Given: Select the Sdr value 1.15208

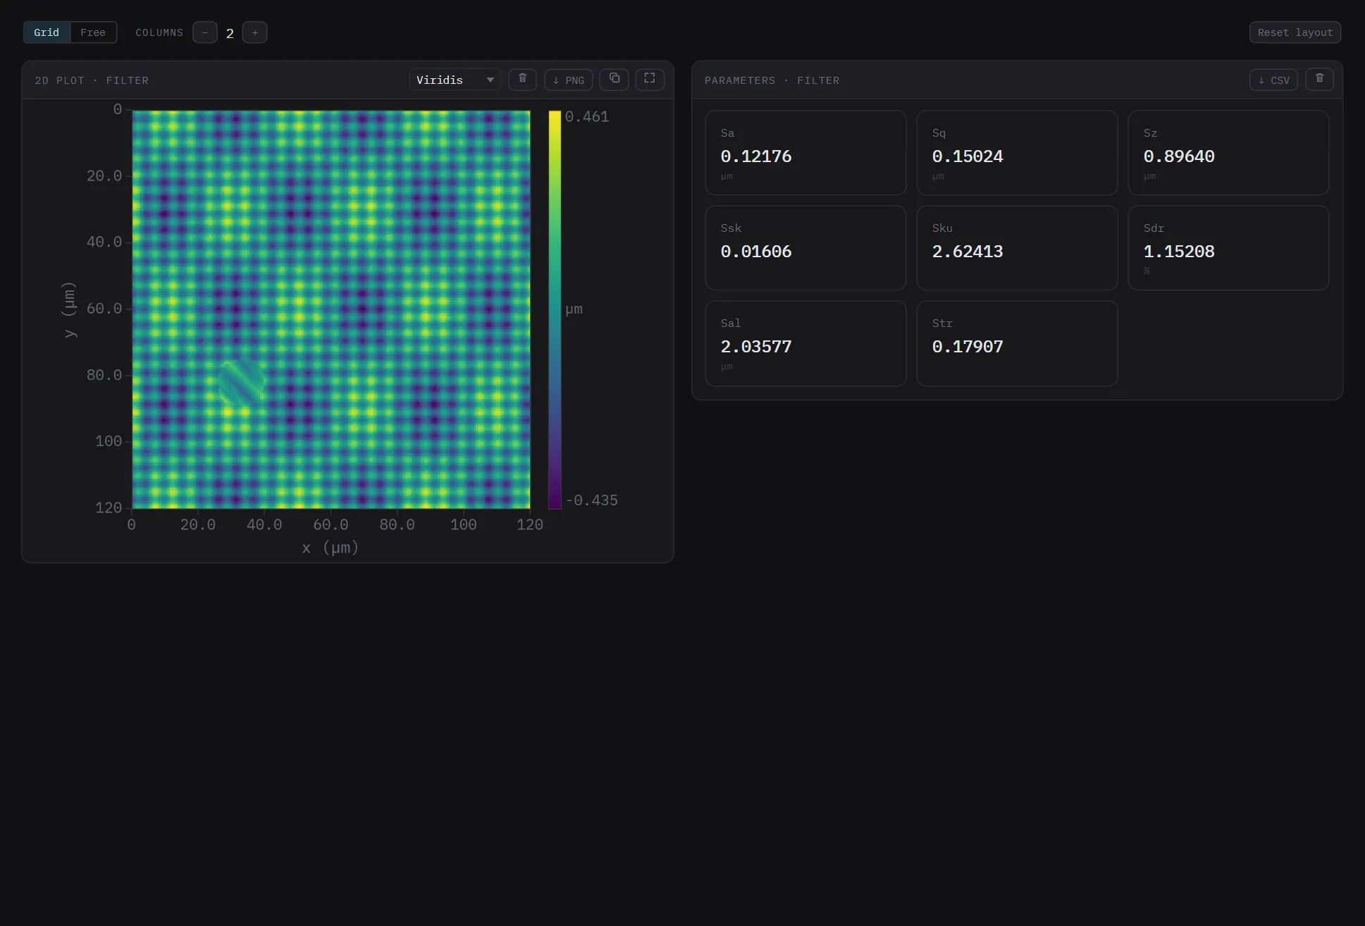Looking at the screenshot, I should (x=1179, y=252).
